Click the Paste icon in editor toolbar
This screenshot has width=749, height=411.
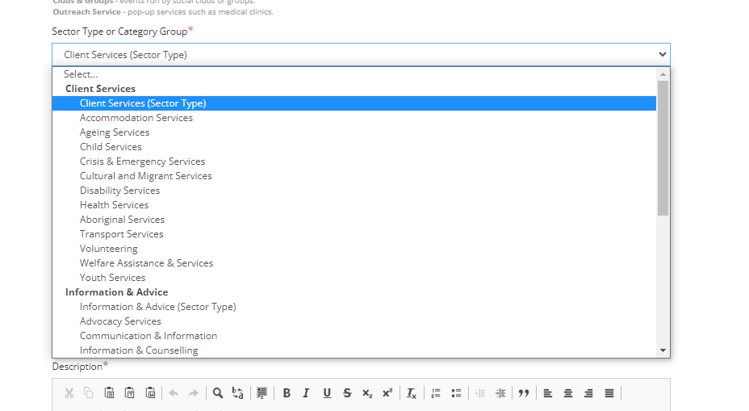pyautogui.click(x=109, y=393)
